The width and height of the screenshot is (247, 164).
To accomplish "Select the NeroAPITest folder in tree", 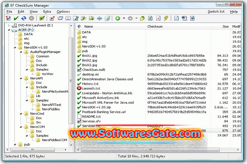I will [x=51, y=105].
